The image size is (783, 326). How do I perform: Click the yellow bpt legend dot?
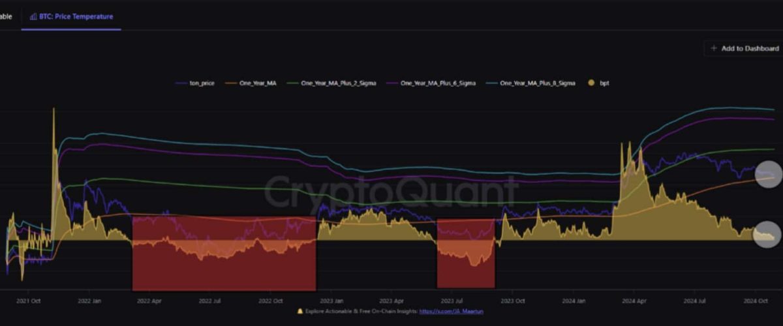click(x=591, y=83)
